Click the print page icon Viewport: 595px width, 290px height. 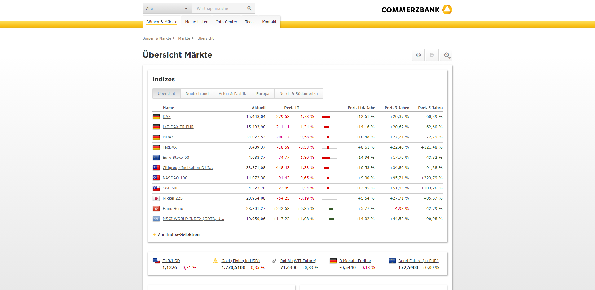[x=418, y=55]
